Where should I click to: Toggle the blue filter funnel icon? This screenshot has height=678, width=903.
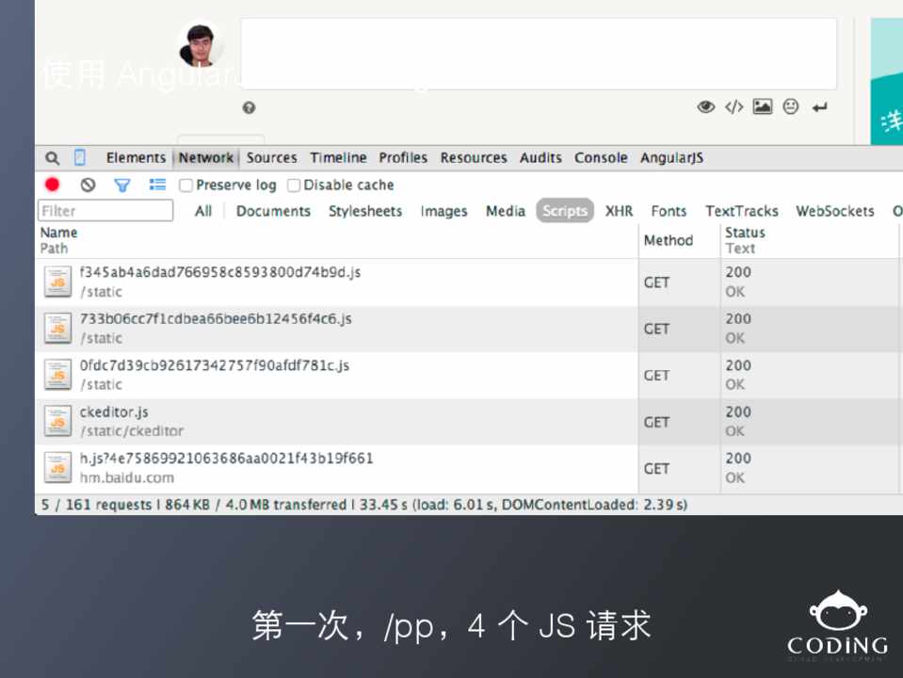click(x=121, y=185)
